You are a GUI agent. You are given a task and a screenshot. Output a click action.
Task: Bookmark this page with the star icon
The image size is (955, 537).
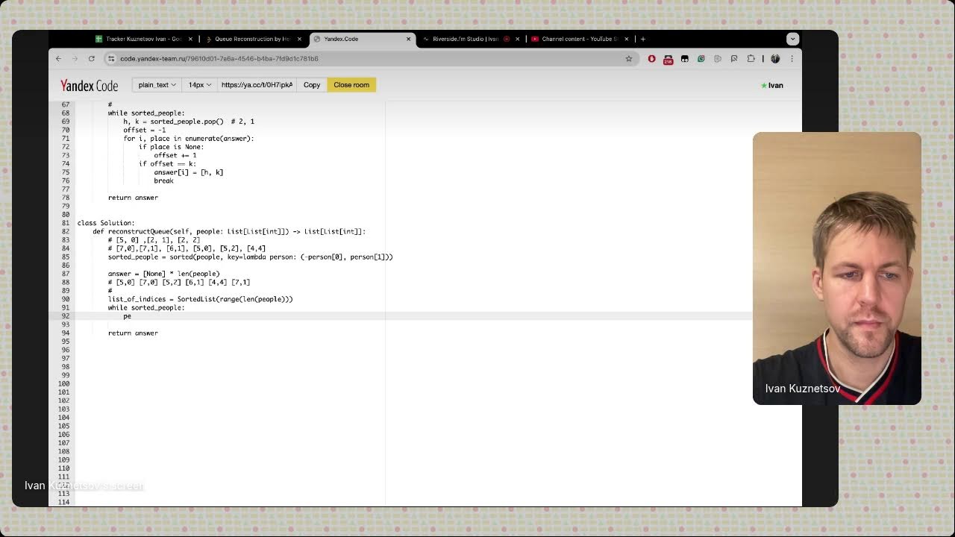628,58
